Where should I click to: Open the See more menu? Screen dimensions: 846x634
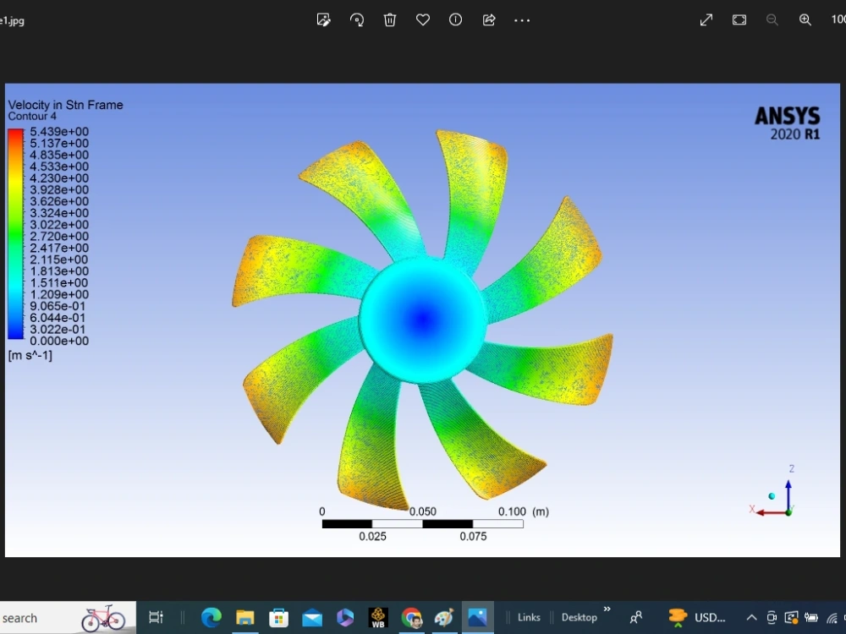click(x=521, y=19)
